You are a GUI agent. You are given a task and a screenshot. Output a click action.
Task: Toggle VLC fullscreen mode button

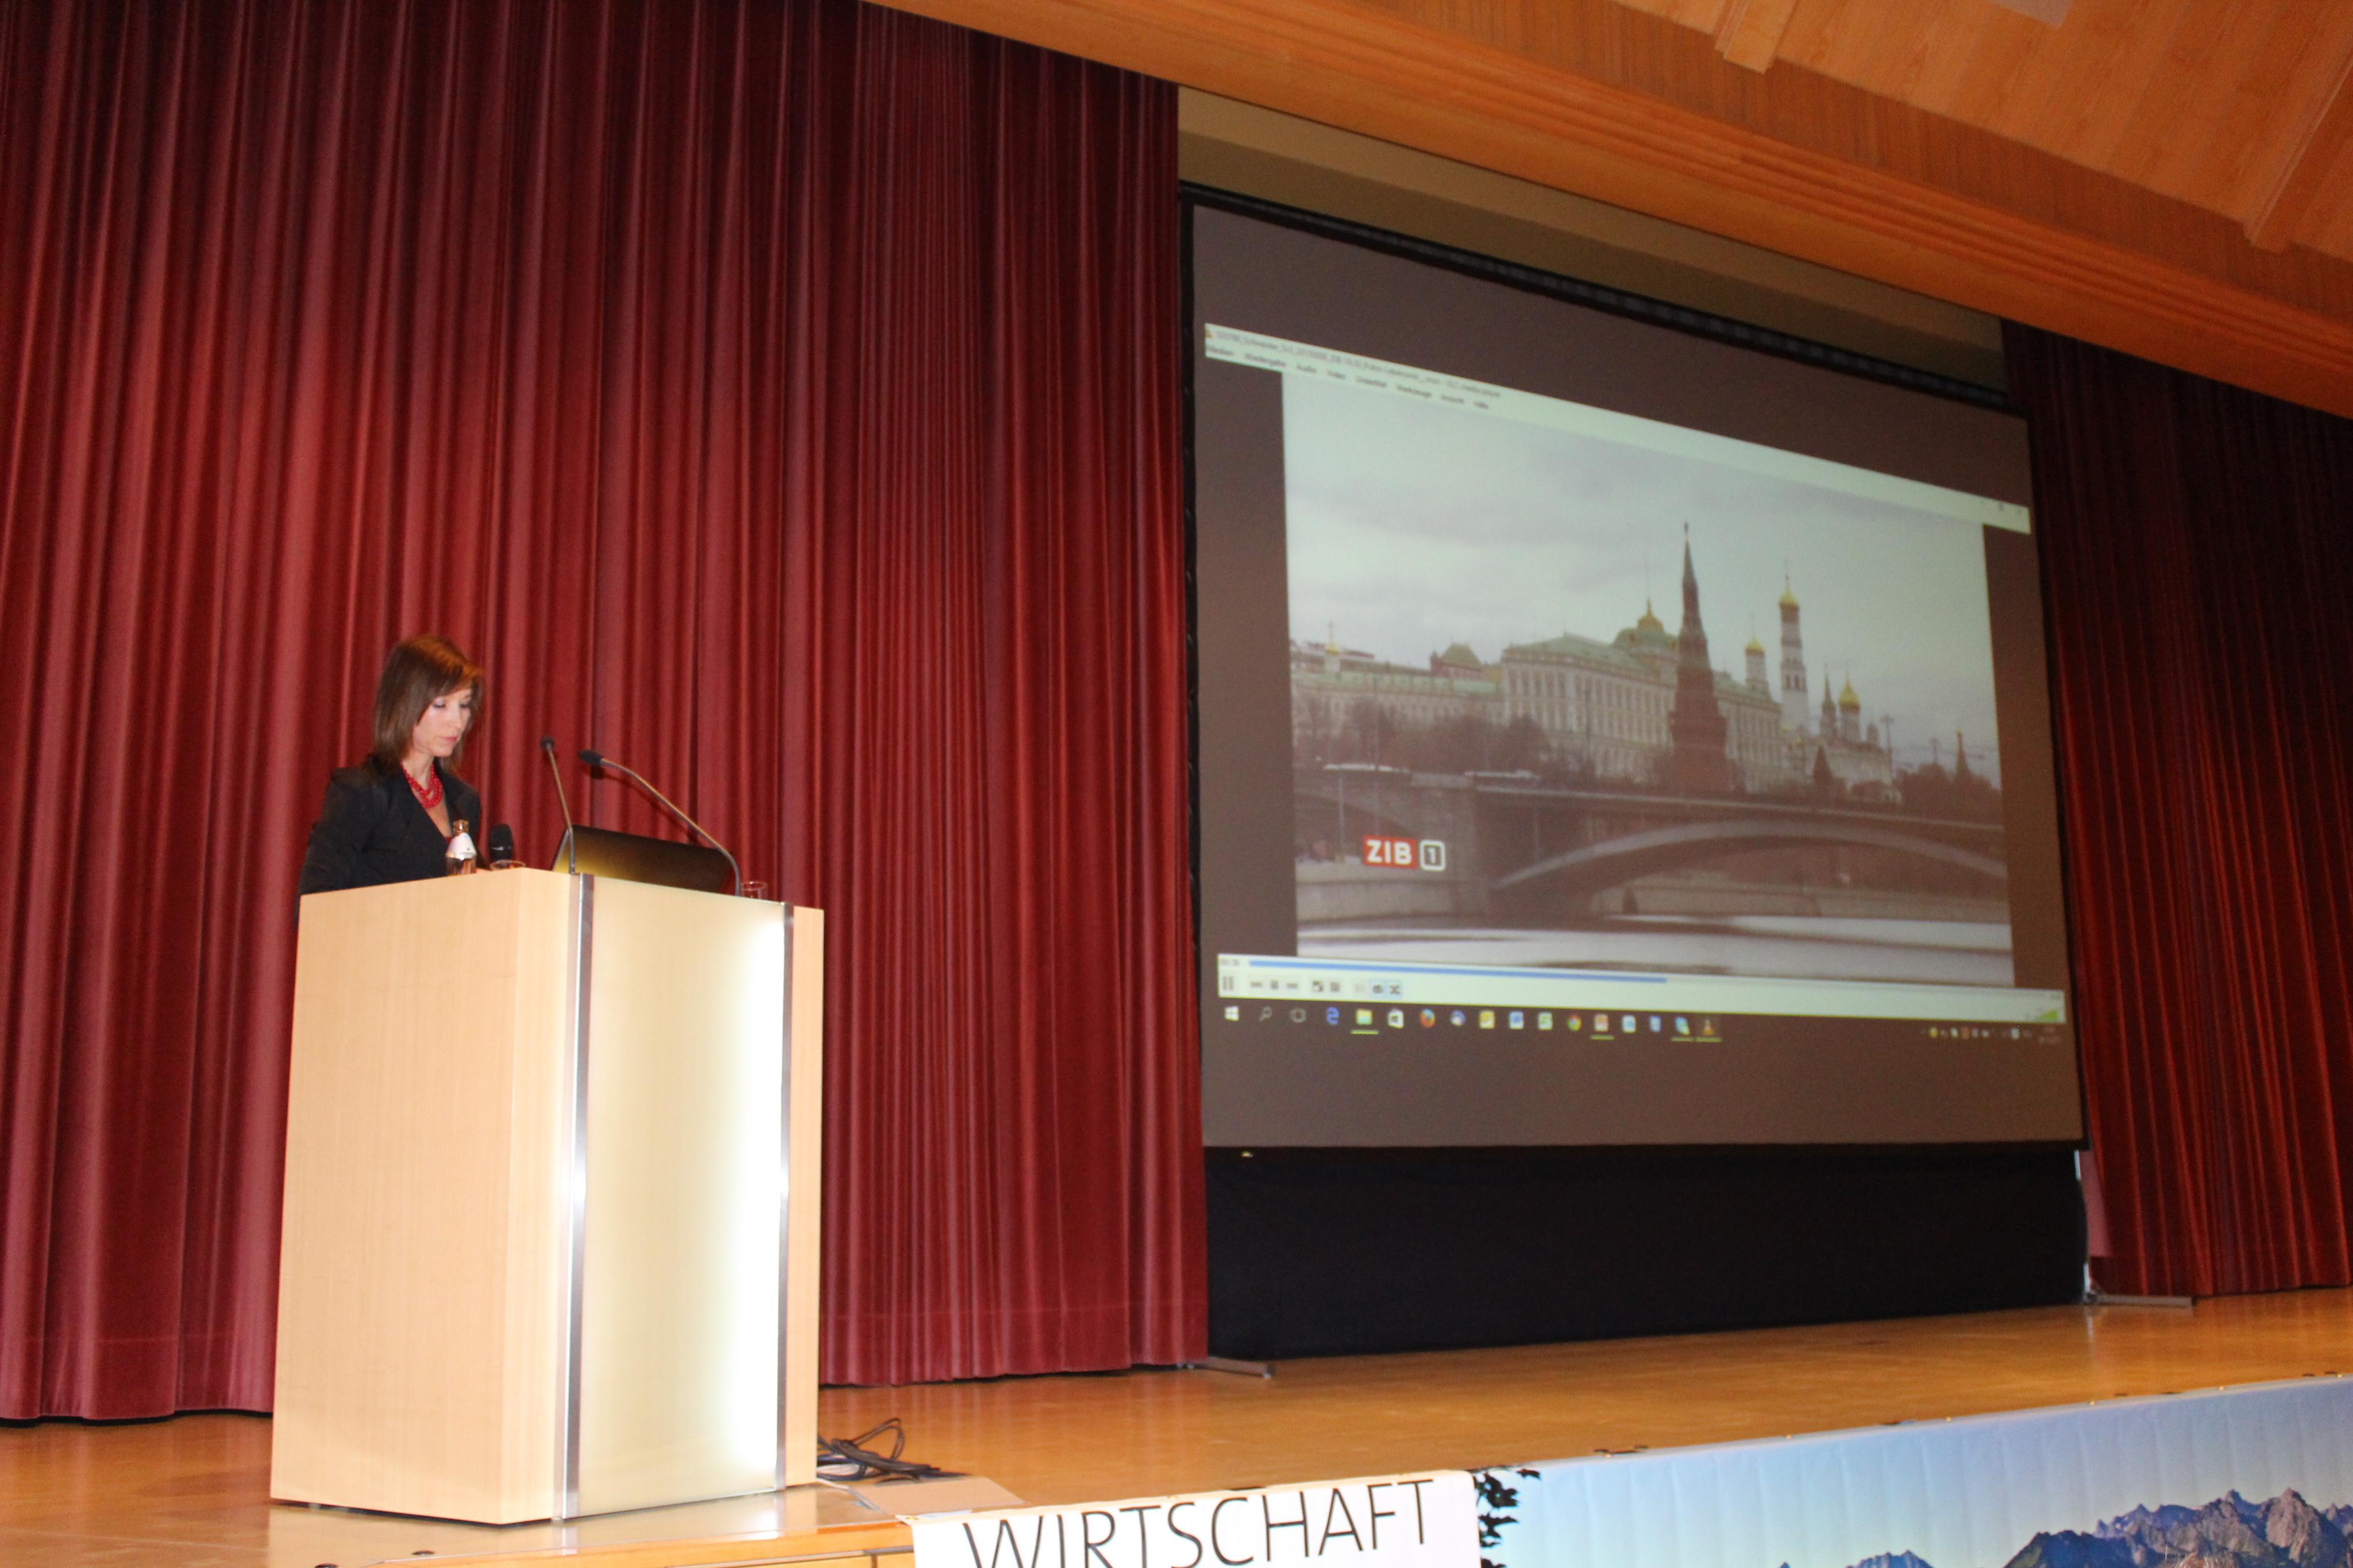point(1318,987)
